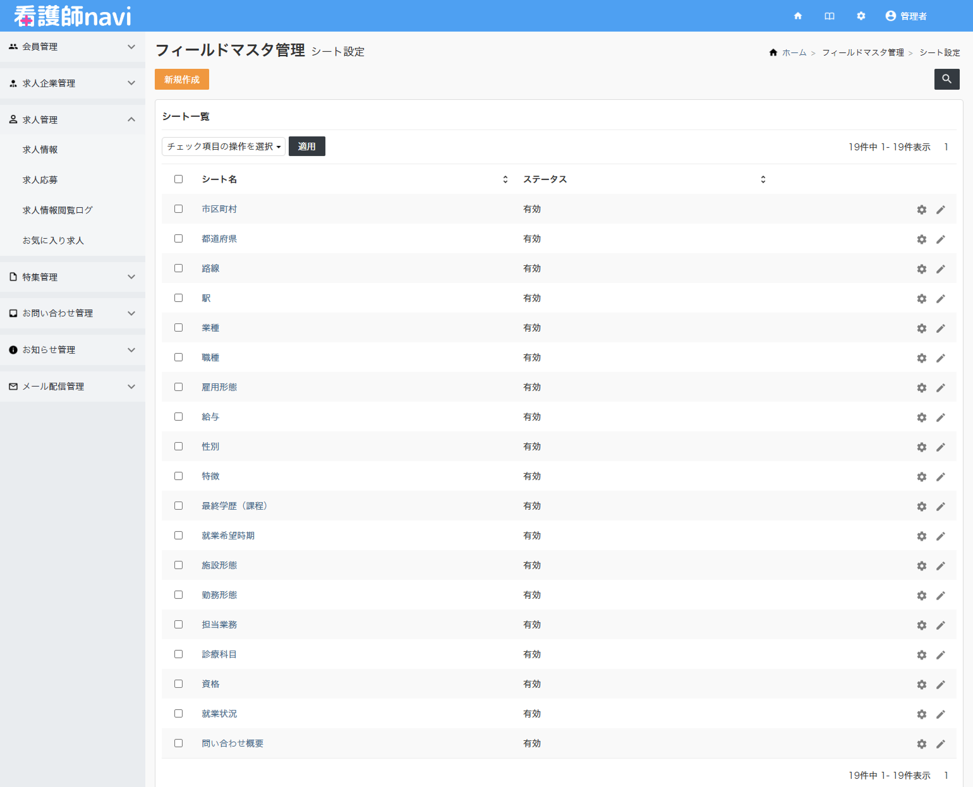The width and height of the screenshot is (973, 787).
Task: Open the search icon beside the sheet list
Action: (946, 79)
